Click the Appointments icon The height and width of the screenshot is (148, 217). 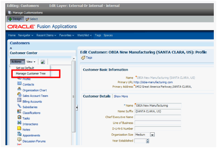pos(19,134)
